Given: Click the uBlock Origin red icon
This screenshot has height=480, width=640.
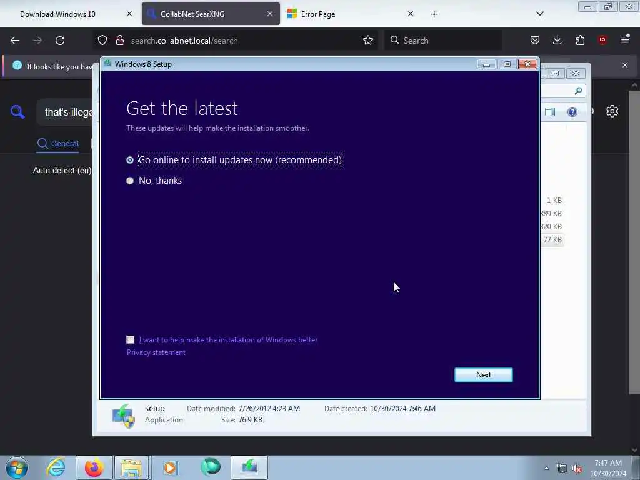Looking at the screenshot, I should point(602,40).
